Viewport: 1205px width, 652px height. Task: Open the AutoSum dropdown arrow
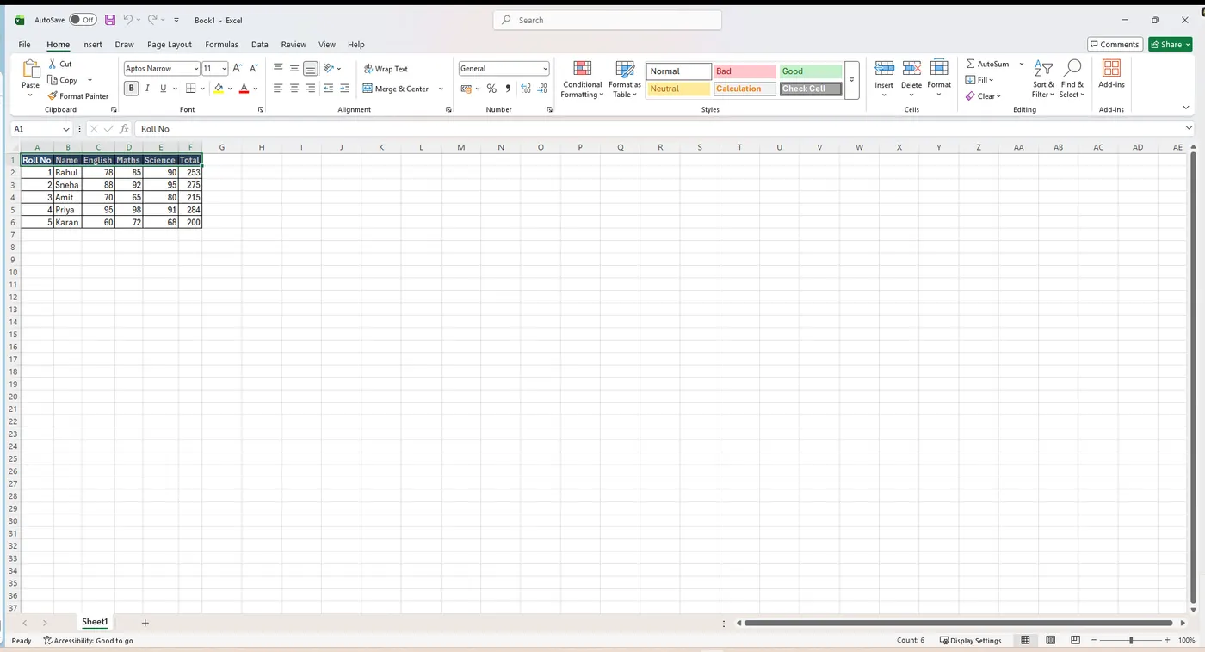(1022, 64)
